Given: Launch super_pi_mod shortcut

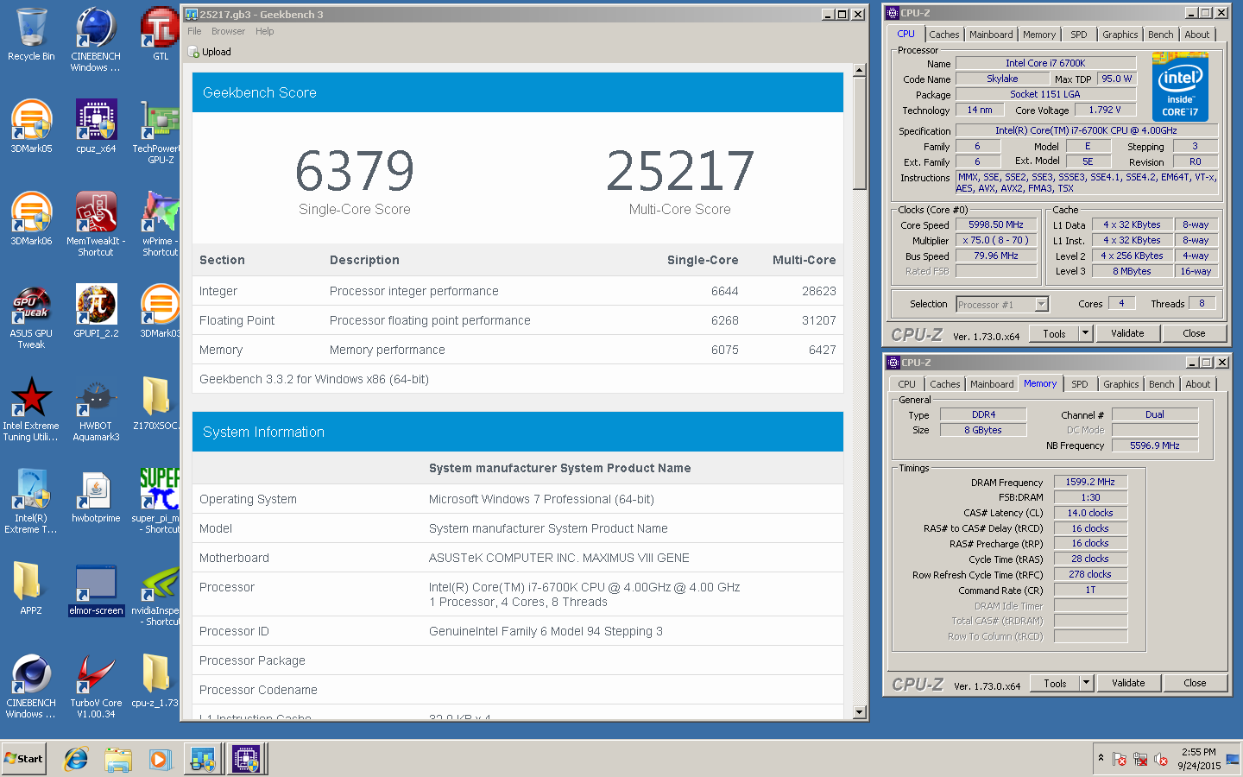Looking at the screenshot, I should pos(158,502).
